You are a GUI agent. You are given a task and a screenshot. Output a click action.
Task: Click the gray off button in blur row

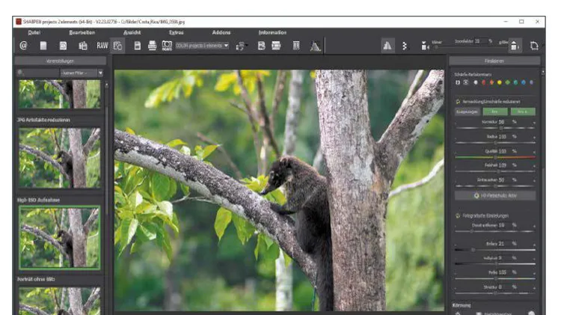point(467,111)
